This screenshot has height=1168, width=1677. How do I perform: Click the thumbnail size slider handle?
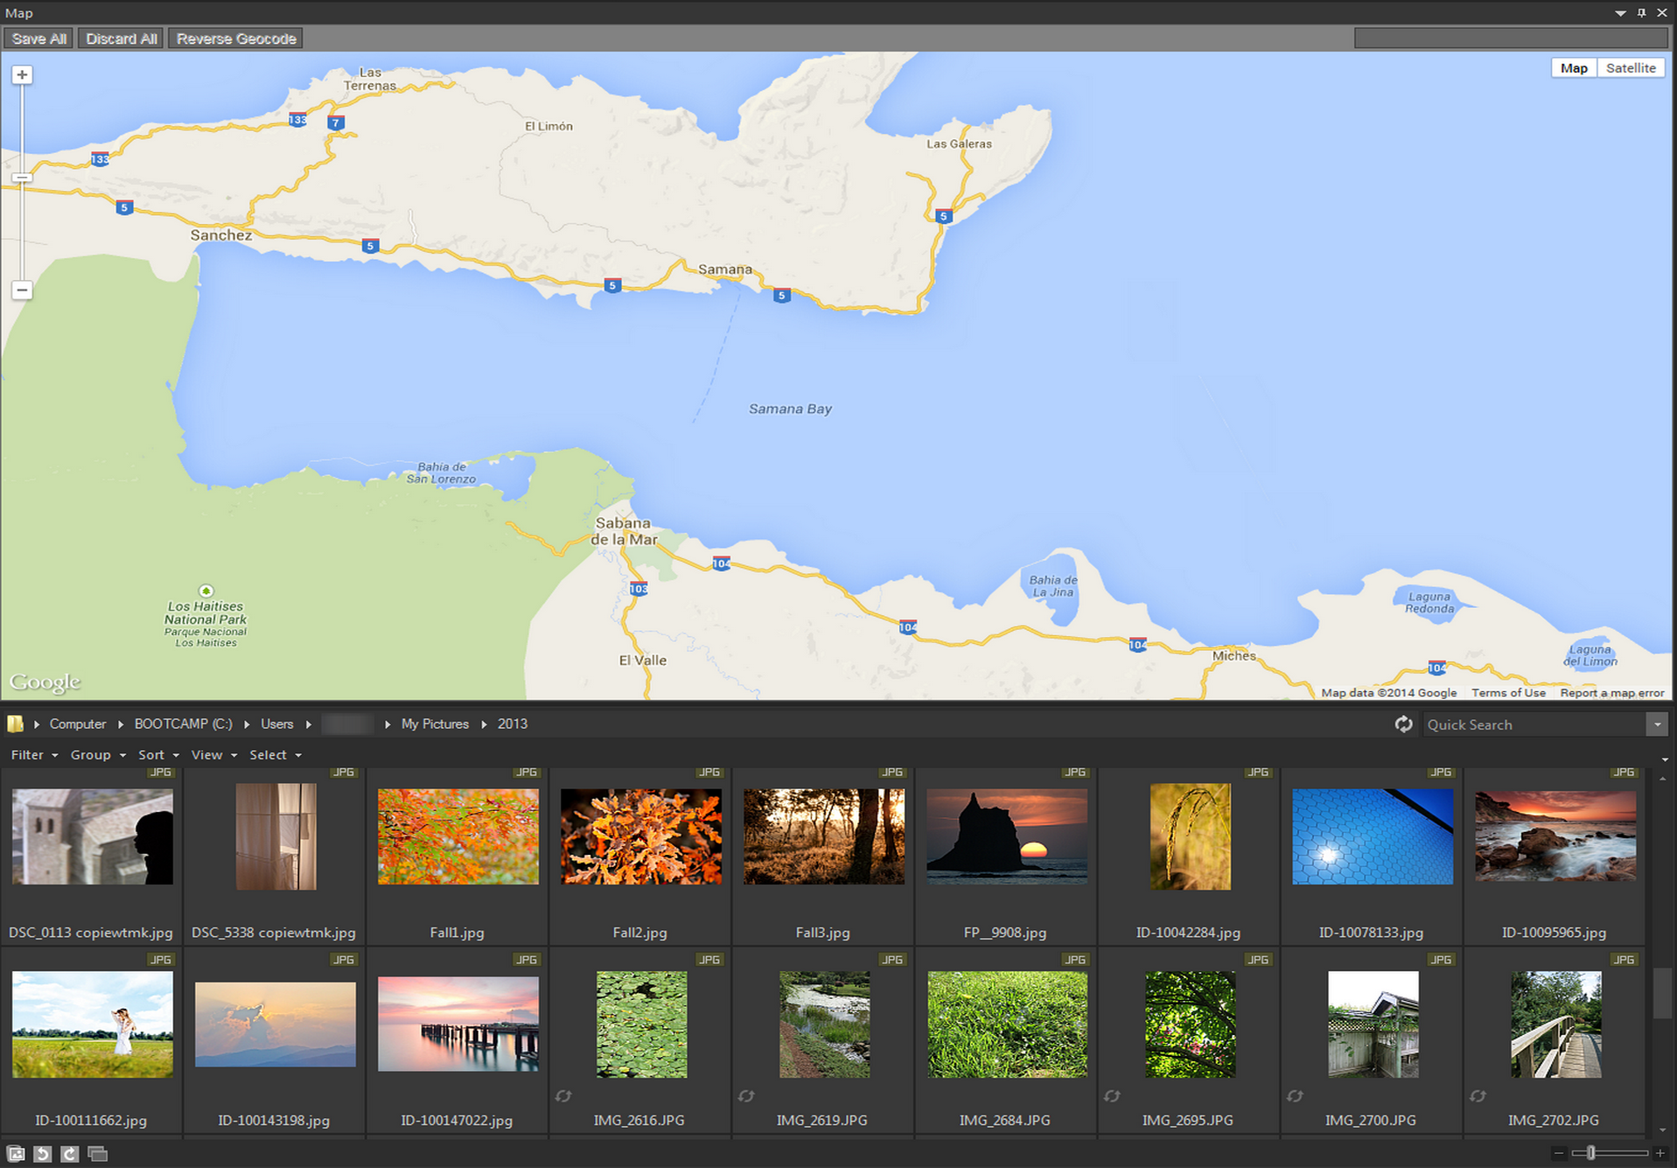[x=1590, y=1153]
